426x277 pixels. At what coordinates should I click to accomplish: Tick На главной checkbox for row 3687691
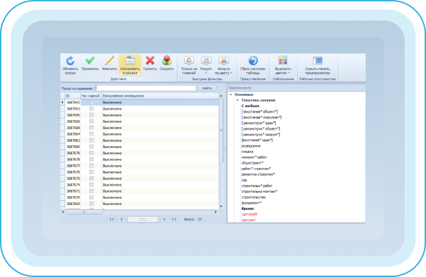click(91, 108)
